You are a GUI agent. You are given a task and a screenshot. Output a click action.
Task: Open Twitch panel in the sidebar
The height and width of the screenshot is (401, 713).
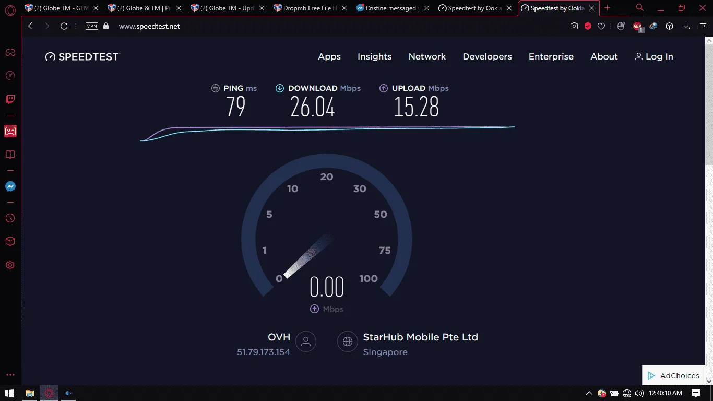pyautogui.click(x=10, y=99)
